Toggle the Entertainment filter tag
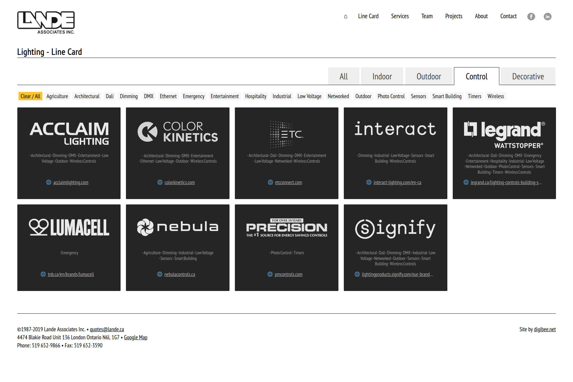This screenshot has height=382, width=573. pos(225,96)
